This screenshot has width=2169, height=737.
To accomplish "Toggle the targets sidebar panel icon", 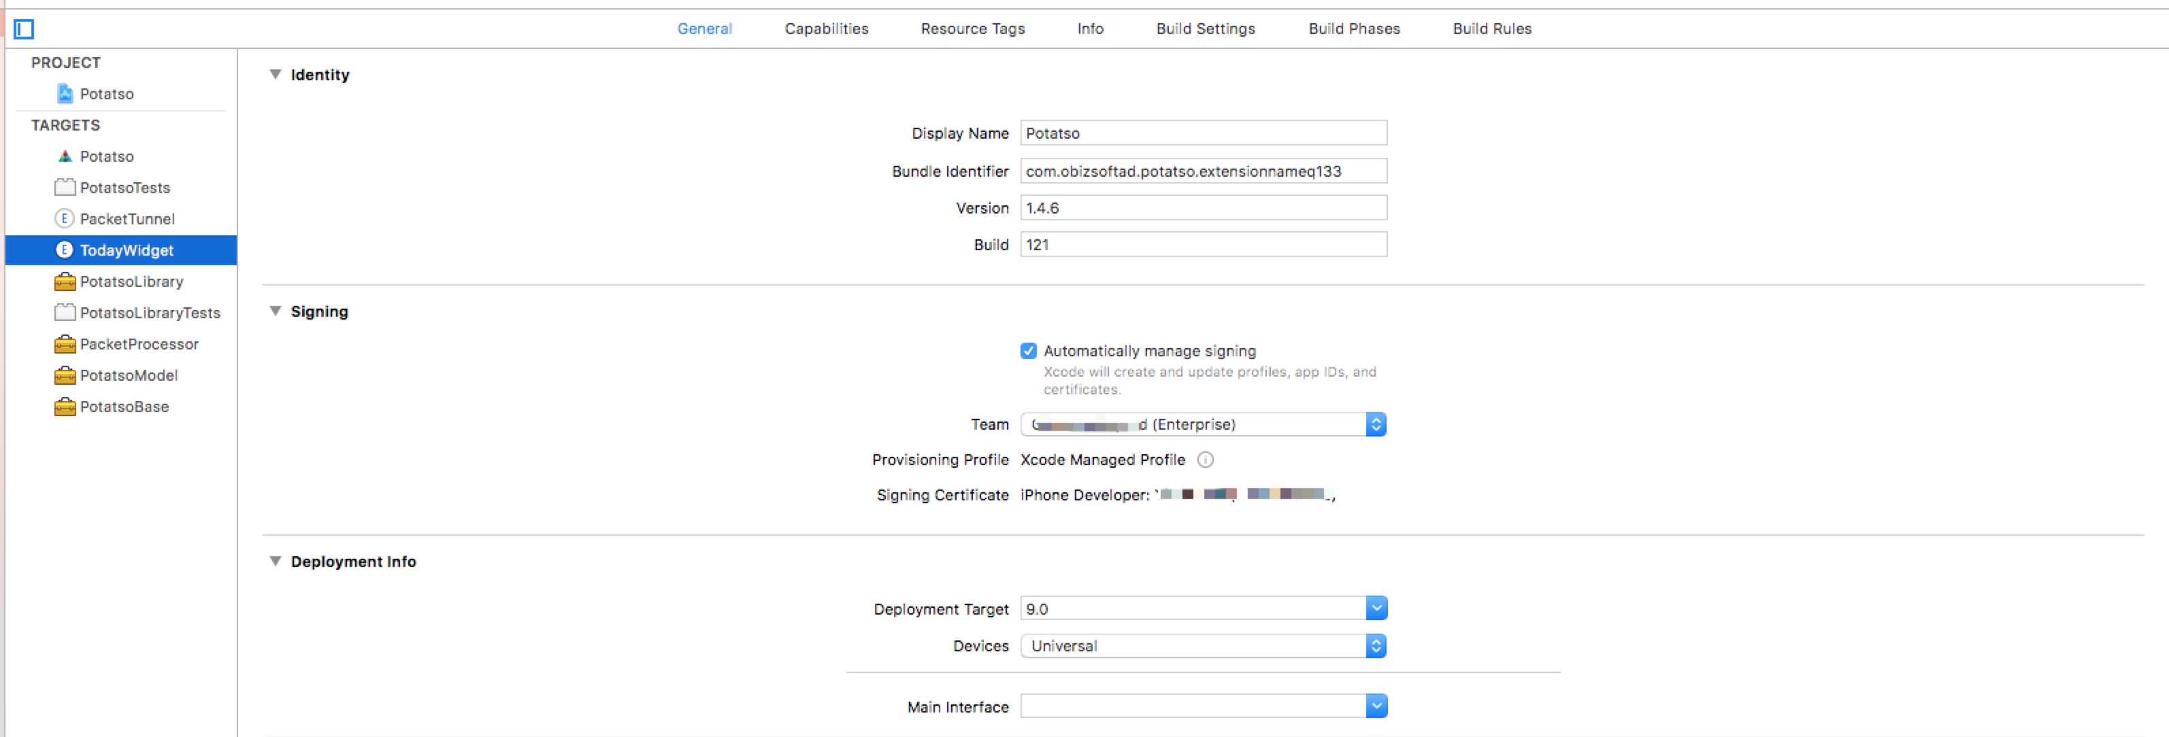I will (24, 29).
